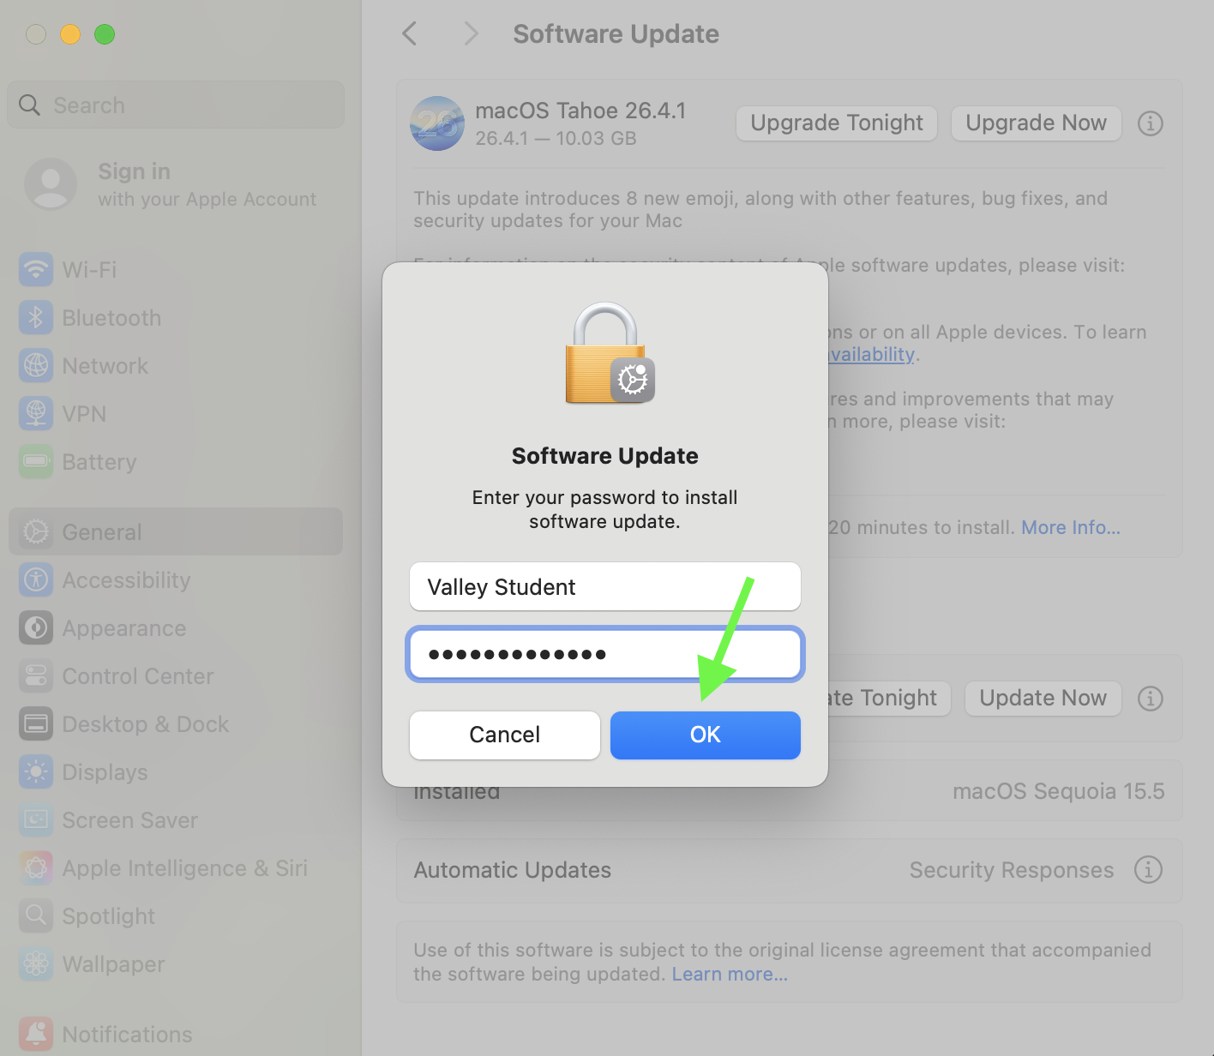Click the OK button in password dialog

click(x=705, y=735)
